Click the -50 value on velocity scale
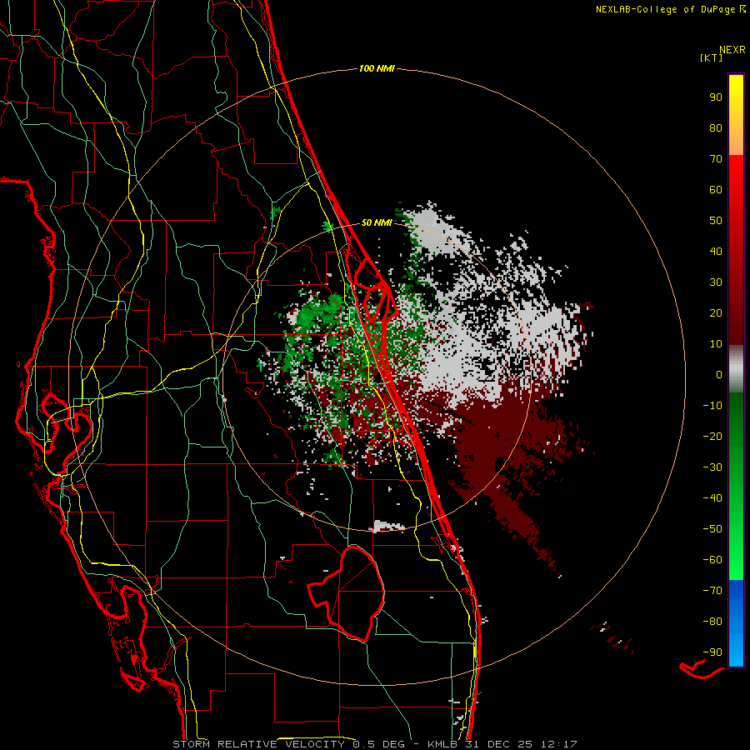Image resolution: width=750 pixels, height=750 pixels. click(x=712, y=529)
